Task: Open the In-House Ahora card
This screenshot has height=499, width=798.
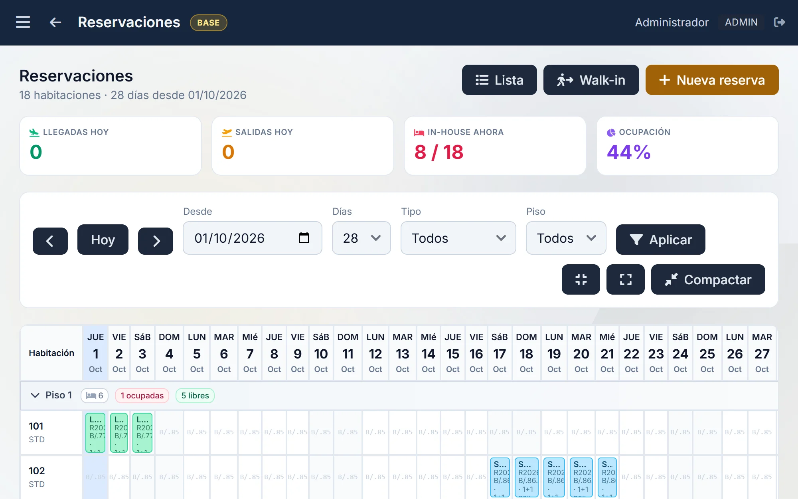Action: [x=495, y=146]
